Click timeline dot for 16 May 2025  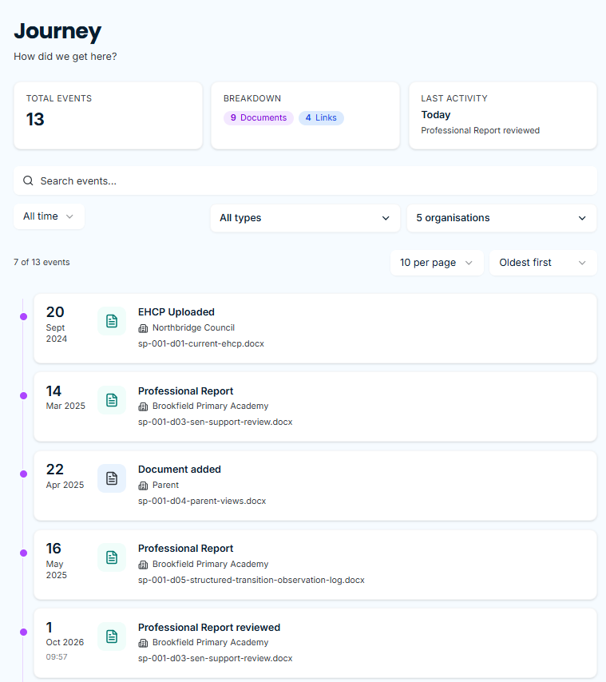(x=23, y=553)
